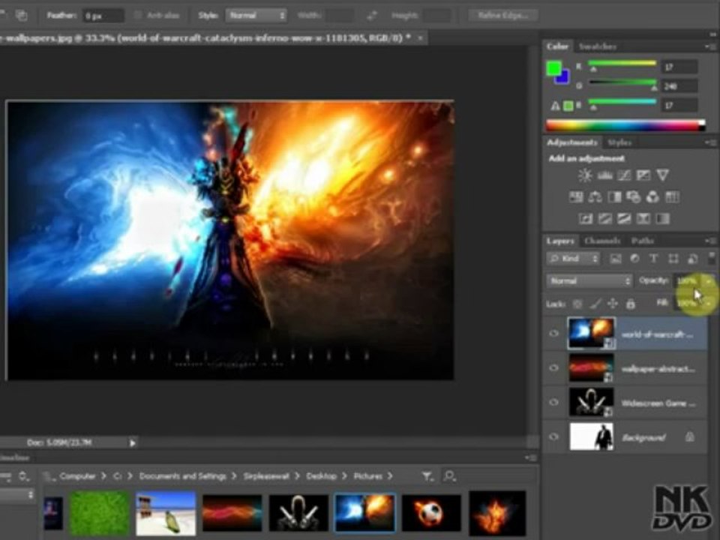Viewport: 720px width, 540px height.
Task: Open the Style dropdown set to Normal
Action: point(256,16)
